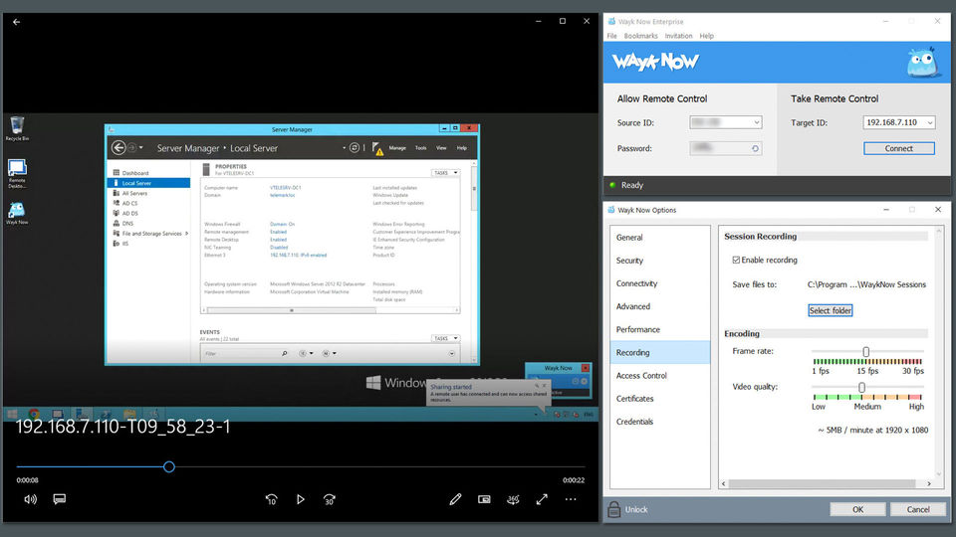Click the Chrome taskbar icon in recording
956x537 pixels.
(34, 414)
